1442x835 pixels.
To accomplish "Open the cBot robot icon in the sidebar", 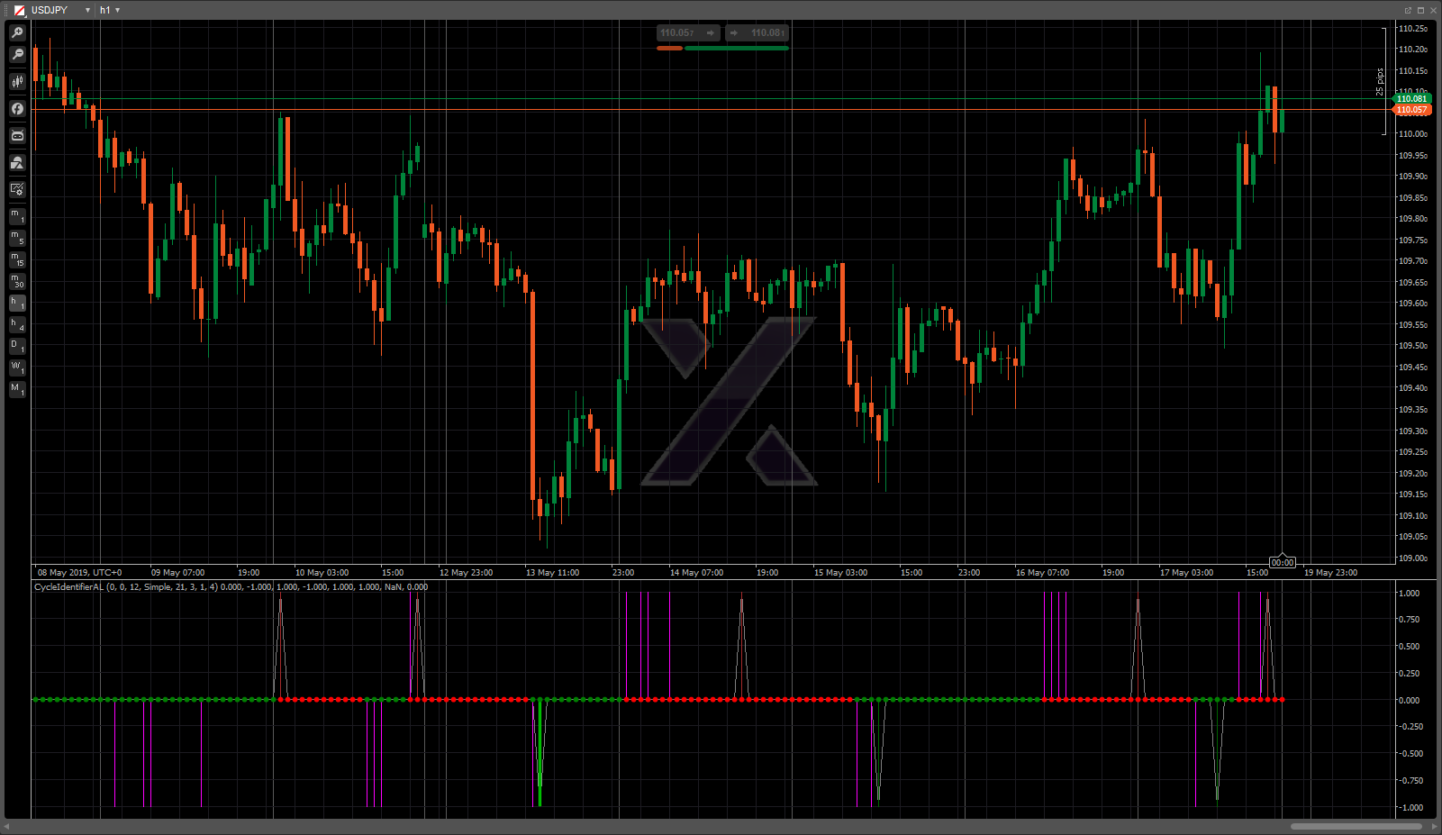I will pos(17,136).
